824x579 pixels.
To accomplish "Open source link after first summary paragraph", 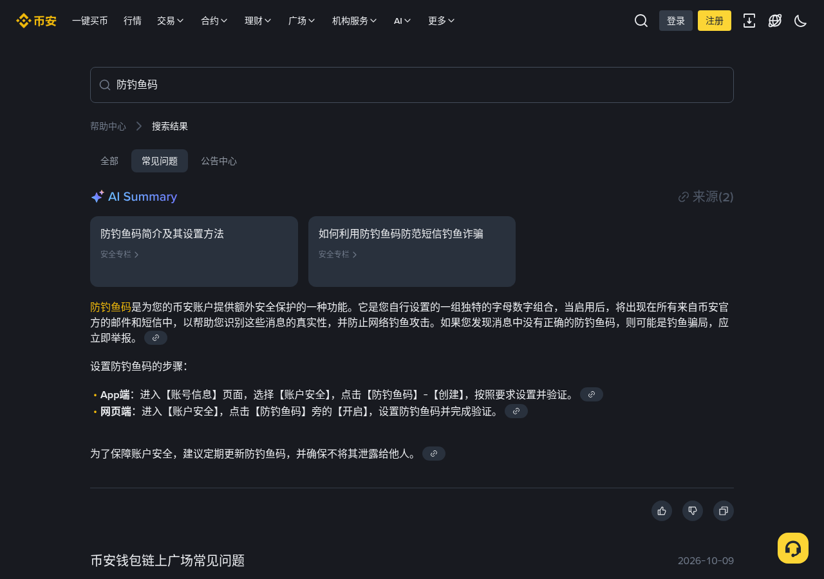I will (156, 338).
